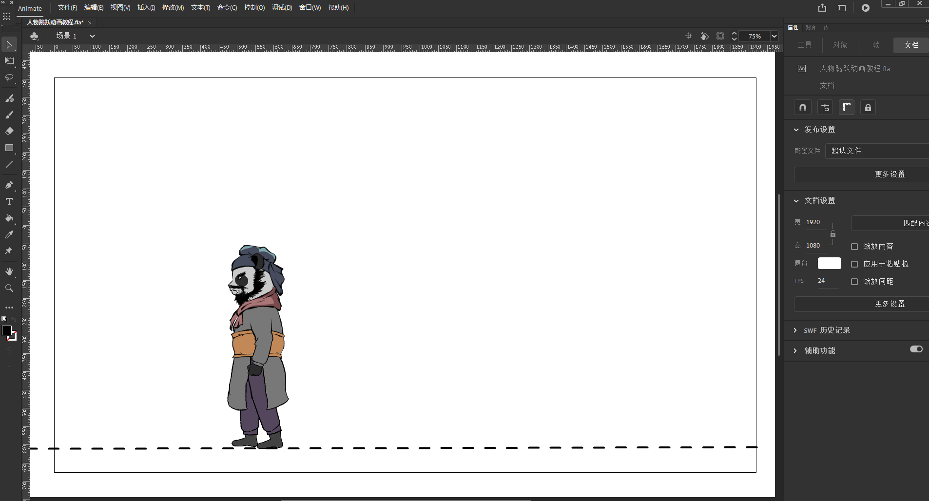The image size is (929, 501).
Task: Switch to the 帧 properties tab
Action: tap(876, 45)
